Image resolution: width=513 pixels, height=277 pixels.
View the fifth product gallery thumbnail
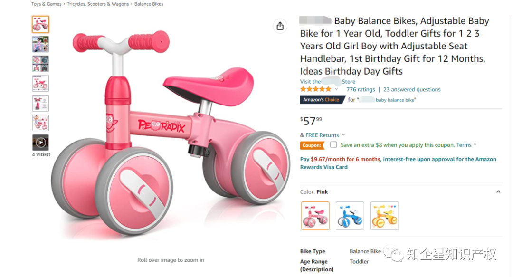point(40,103)
